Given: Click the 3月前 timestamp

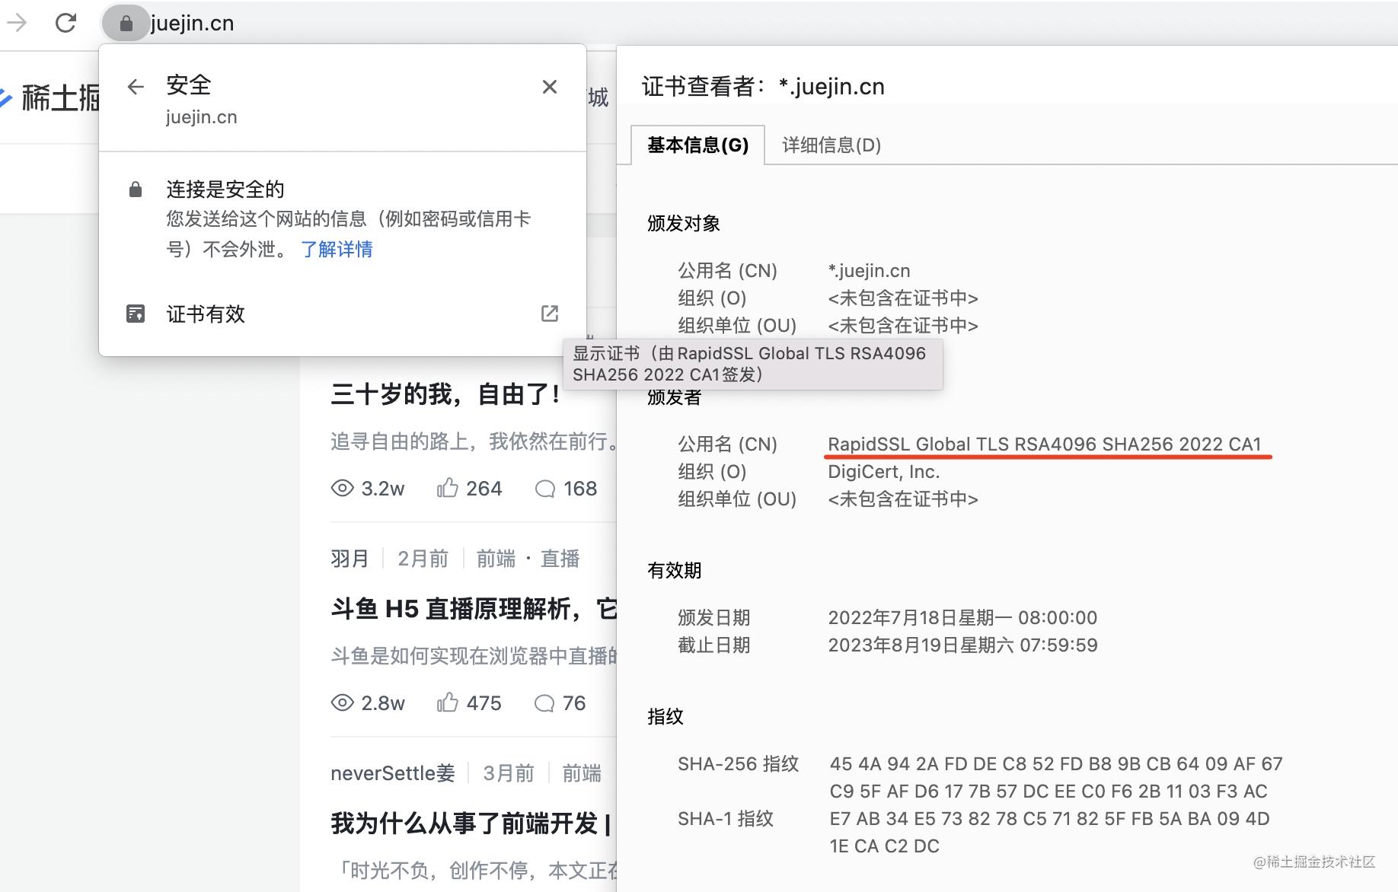Looking at the screenshot, I should tap(508, 773).
